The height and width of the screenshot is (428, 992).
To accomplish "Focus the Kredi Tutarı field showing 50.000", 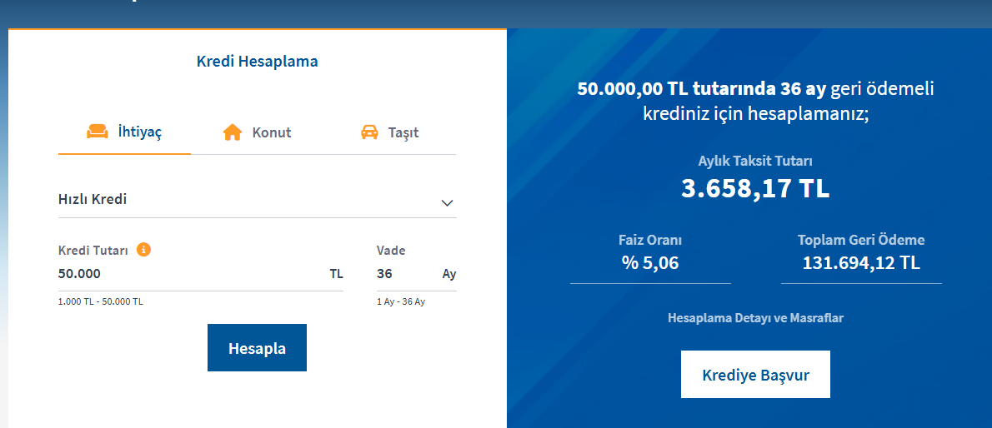I will [x=183, y=274].
